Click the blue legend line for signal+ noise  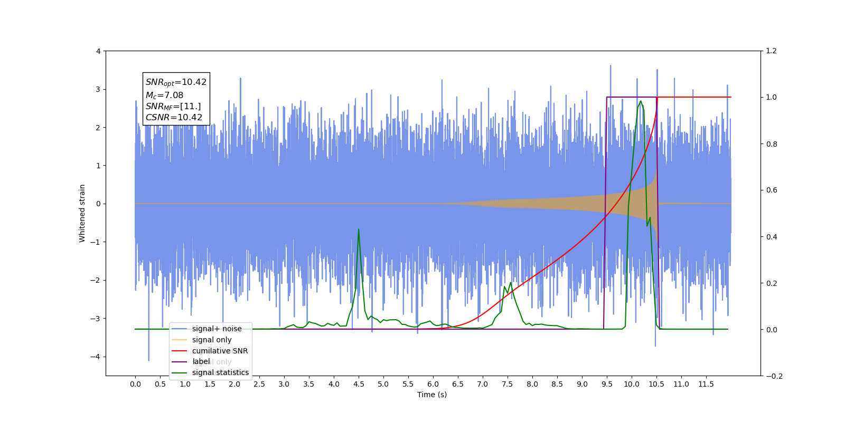coord(180,329)
